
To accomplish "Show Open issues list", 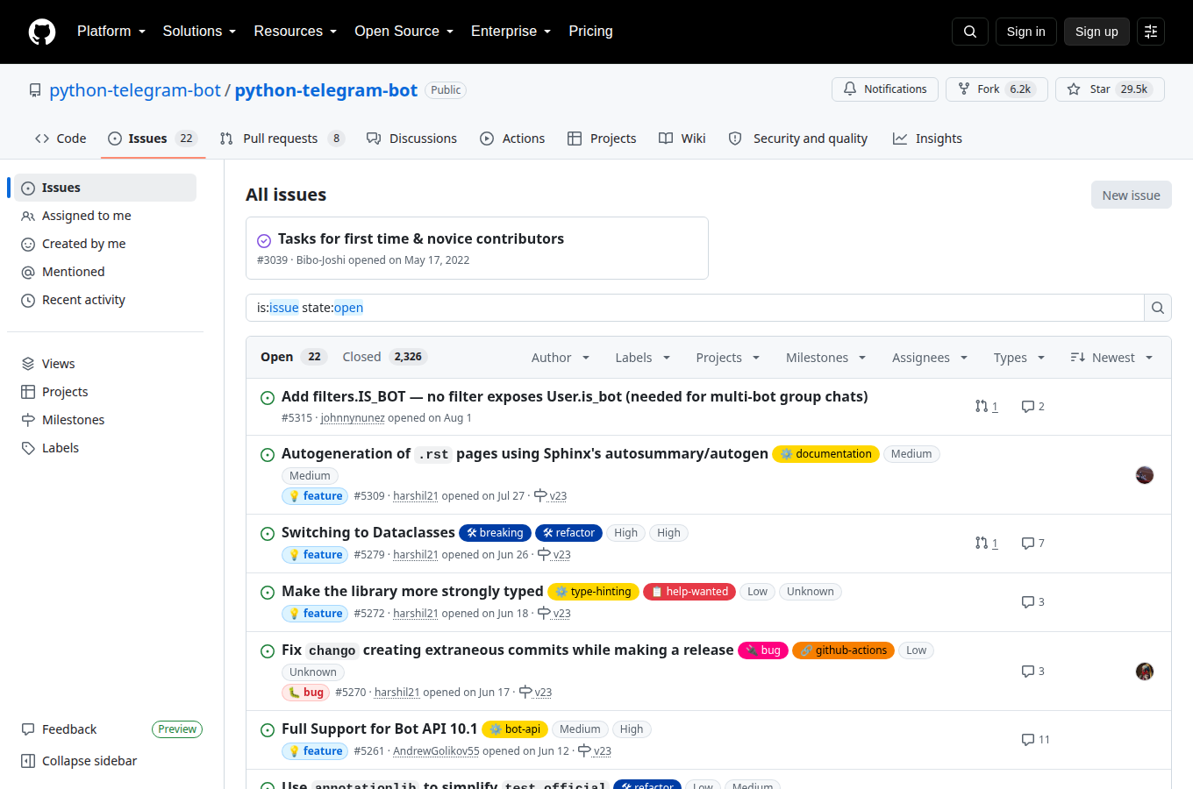I will [x=293, y=357].
